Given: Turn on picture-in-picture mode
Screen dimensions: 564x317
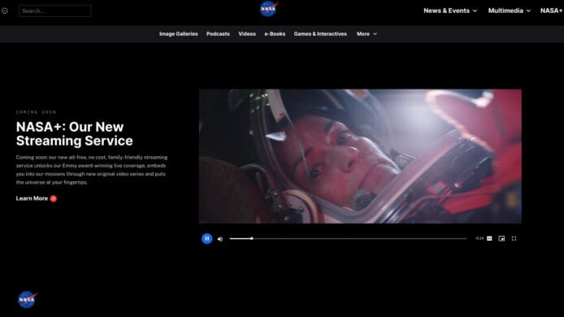Looking at the screenshot, I should (501, 238).
